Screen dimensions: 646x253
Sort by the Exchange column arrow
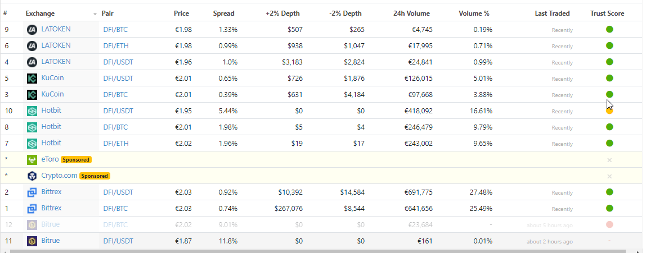click(95, 14)
